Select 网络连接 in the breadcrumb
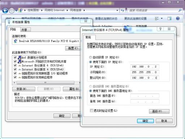Screen dimensions: 185x139 click(76, 10)
